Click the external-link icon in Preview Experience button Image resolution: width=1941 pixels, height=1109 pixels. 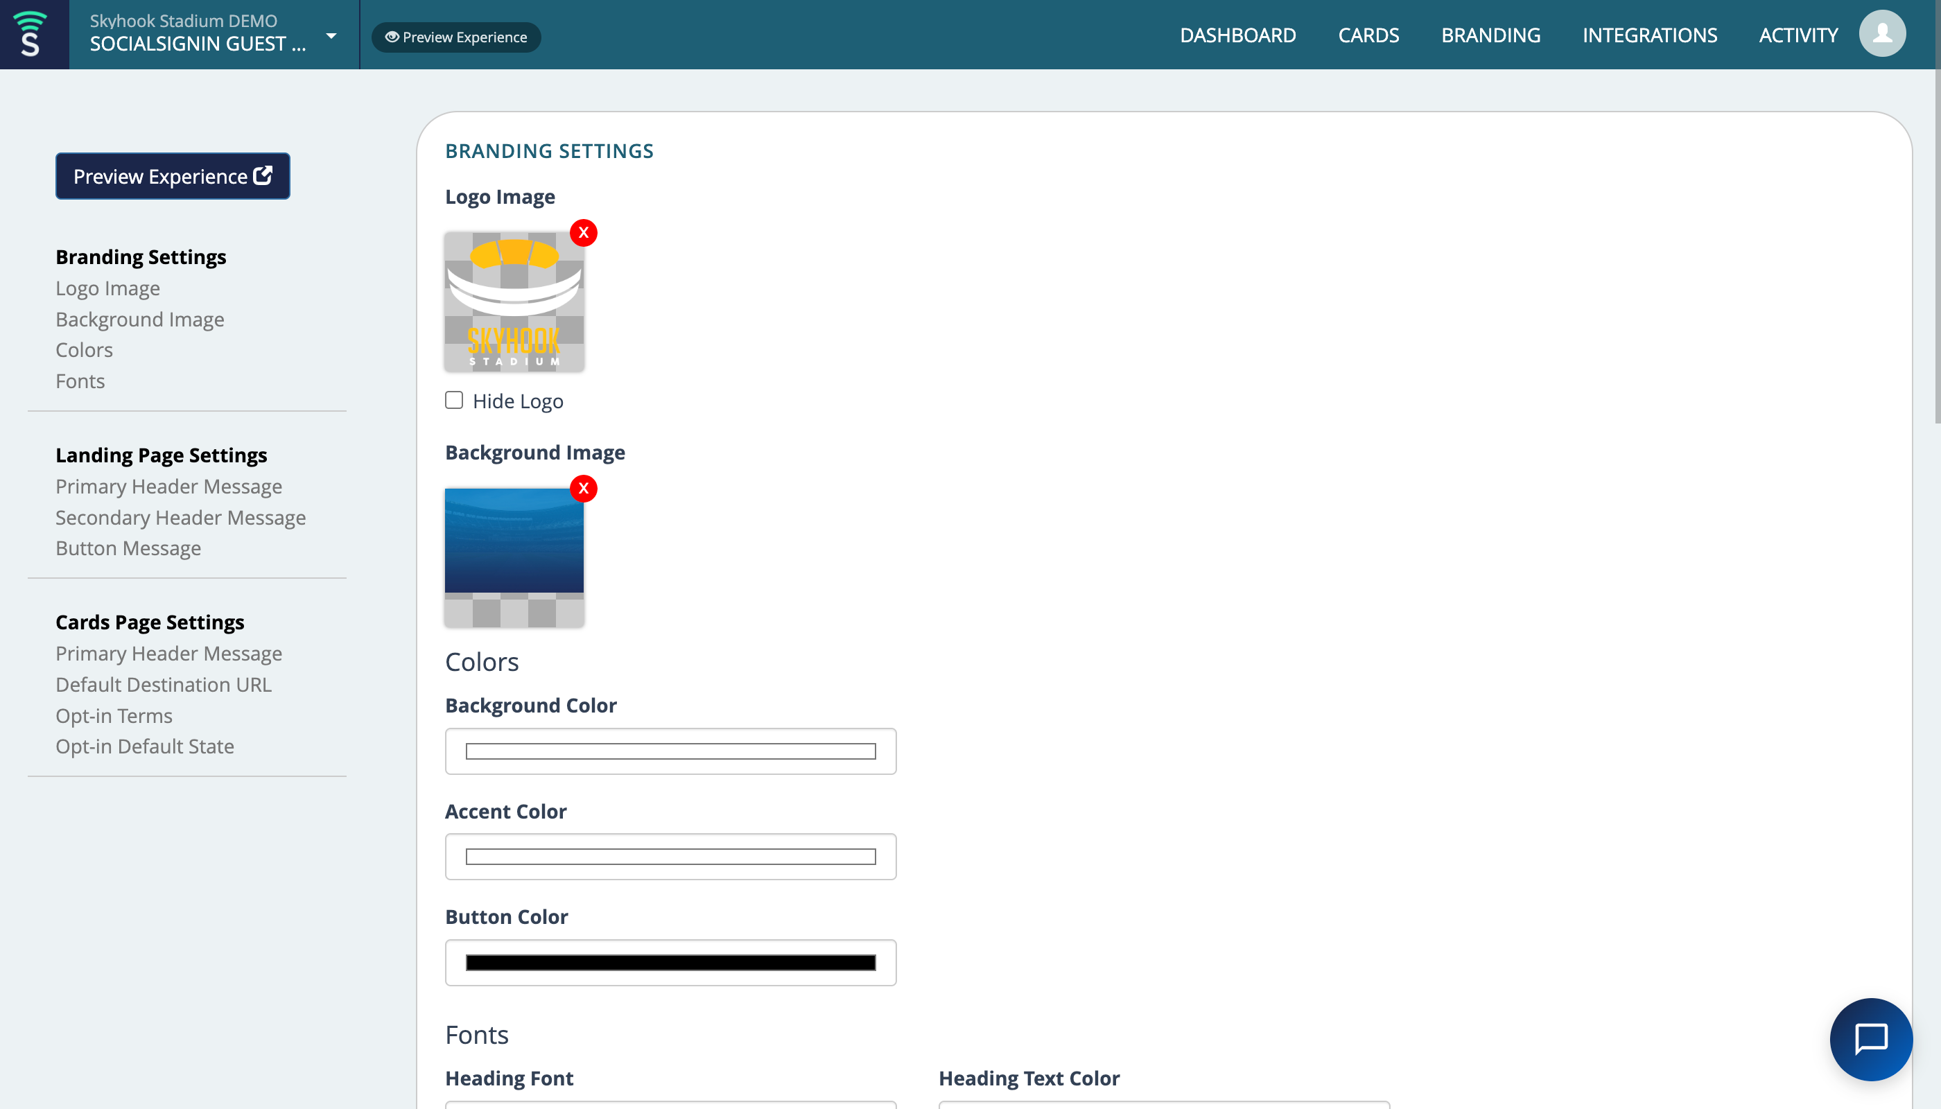pos(263,175)
